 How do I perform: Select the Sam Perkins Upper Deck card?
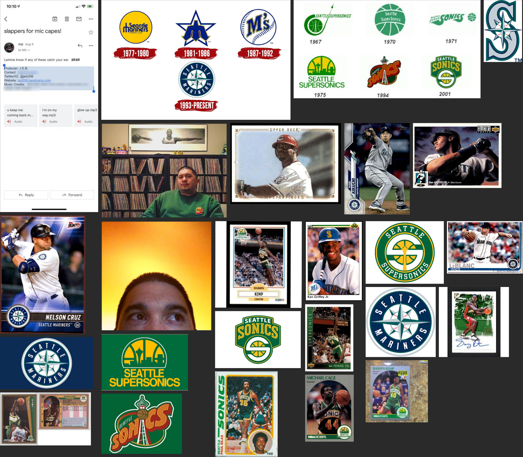(x=329, y=338)
